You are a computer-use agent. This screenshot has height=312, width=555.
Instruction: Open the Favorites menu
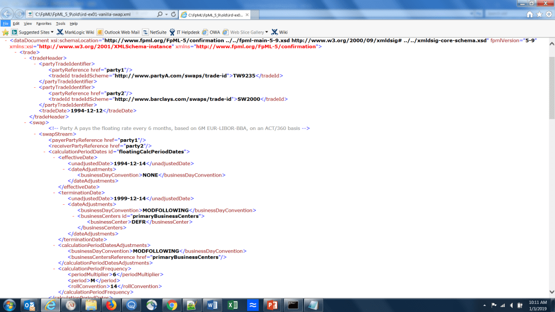[x=44, y=24]
